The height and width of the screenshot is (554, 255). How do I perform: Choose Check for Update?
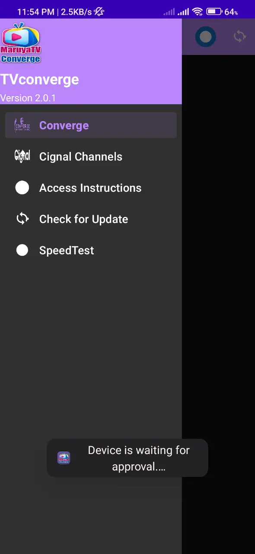91,219
